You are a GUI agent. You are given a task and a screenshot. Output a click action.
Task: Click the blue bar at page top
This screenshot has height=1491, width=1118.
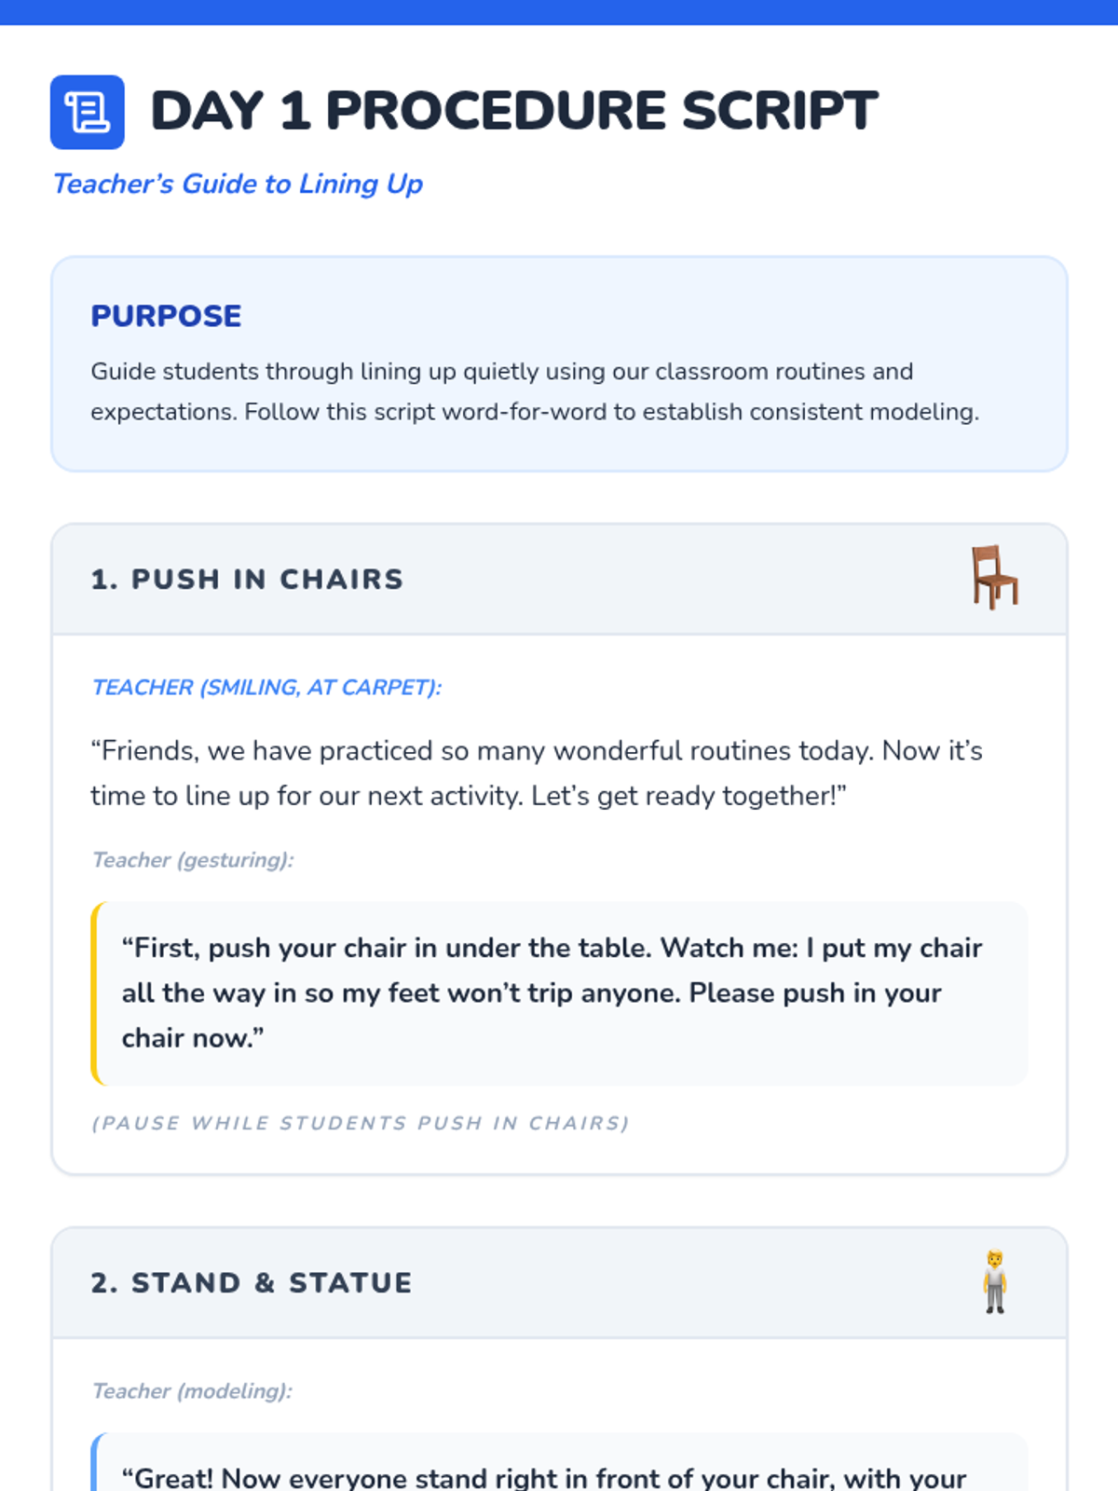coord(559,12)
